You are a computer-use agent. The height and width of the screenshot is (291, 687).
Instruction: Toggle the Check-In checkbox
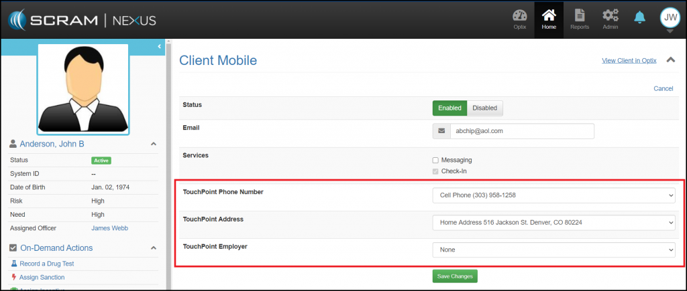435,171
